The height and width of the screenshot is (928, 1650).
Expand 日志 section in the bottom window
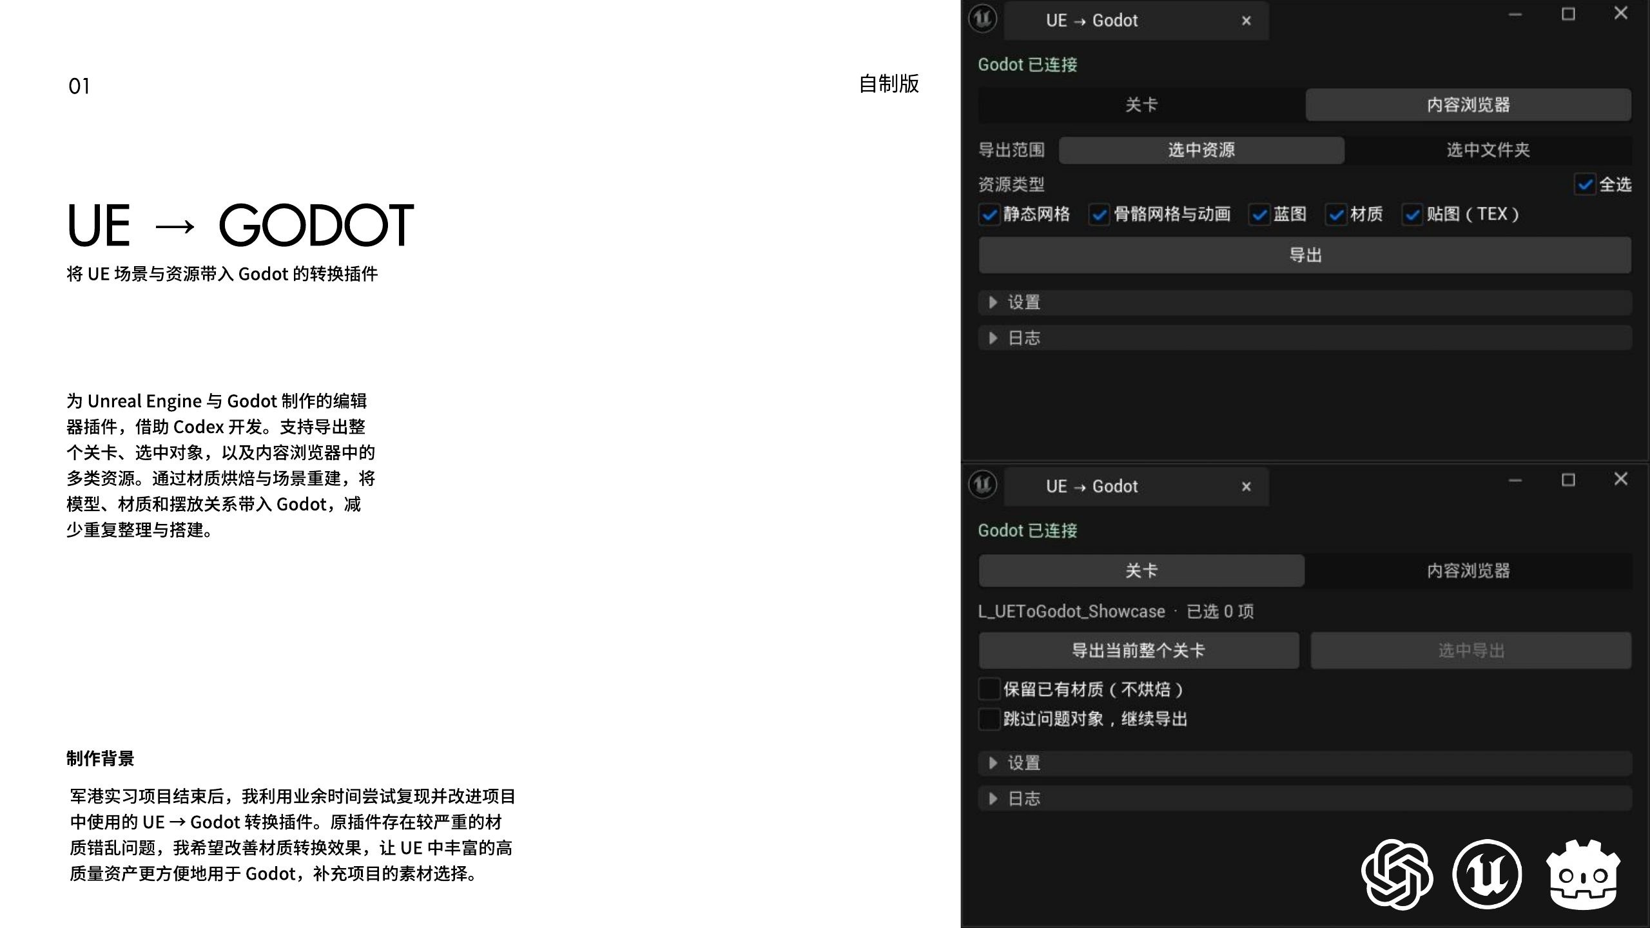pyautogui.click(x=1305, y=798)
